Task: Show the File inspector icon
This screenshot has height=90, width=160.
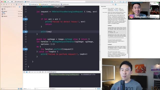Action: tap(113, 4)
